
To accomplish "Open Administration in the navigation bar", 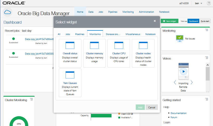I will (x=146, y=12).
